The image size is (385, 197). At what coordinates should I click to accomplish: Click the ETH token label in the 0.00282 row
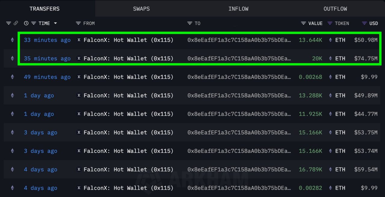tap(340, 188)
